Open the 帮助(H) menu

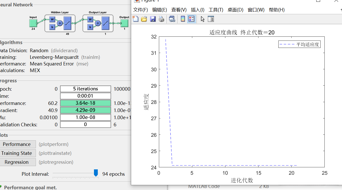tap(277, 10)
